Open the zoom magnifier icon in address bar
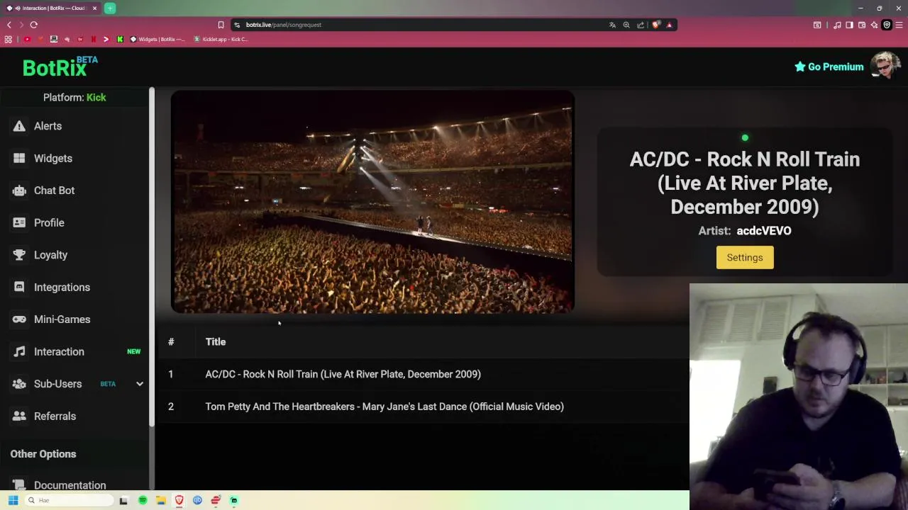Image resolution: width=908 pixels, height=510 pixels. tap(626, 25)
